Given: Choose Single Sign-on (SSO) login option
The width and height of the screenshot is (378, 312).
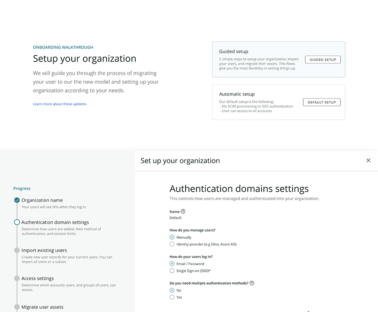Looking at the screenshot, I should pos(172,271).
